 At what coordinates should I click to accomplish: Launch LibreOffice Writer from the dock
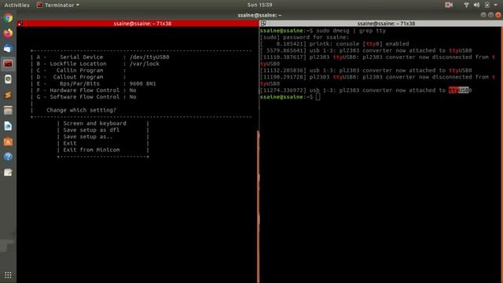pos(8,126)
